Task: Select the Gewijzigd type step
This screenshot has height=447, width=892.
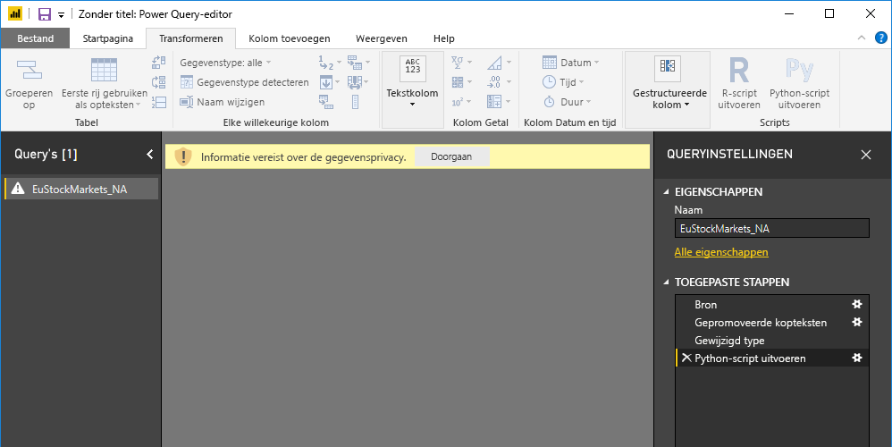Action: click(772, 340)
